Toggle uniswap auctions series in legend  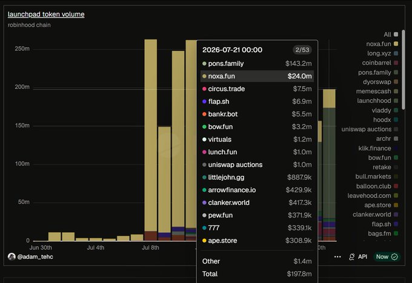pos(370,129)
